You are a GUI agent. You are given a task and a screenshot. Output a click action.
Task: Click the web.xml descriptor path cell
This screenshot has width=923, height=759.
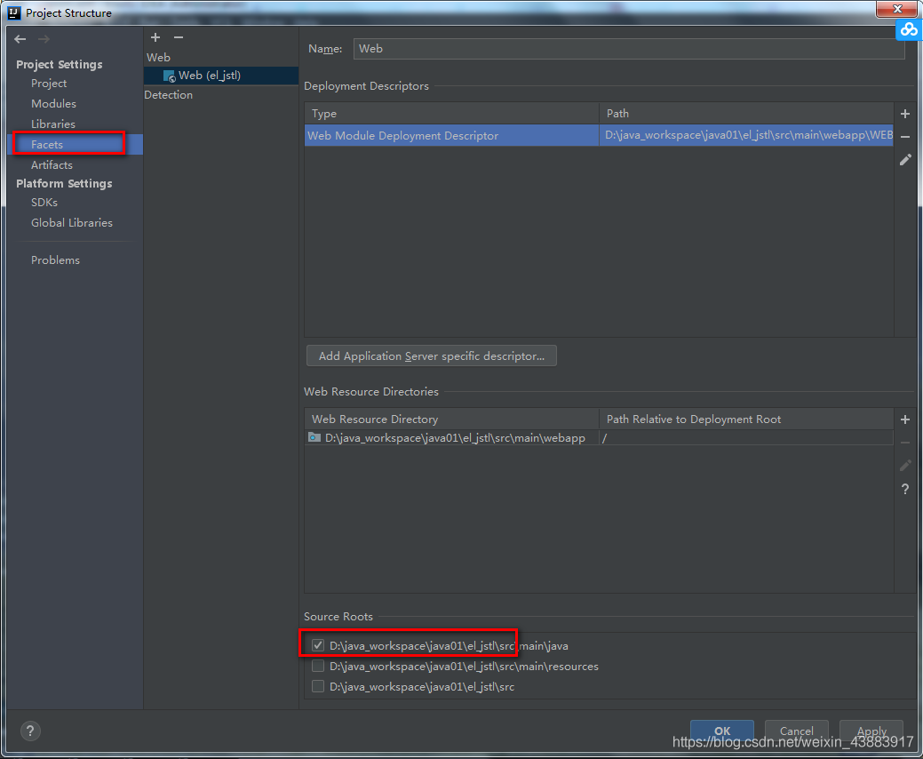(746, 135)
